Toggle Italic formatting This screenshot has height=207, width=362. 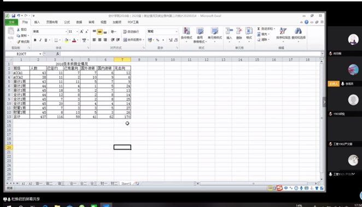pyautogui.click(x=40, y=40)
